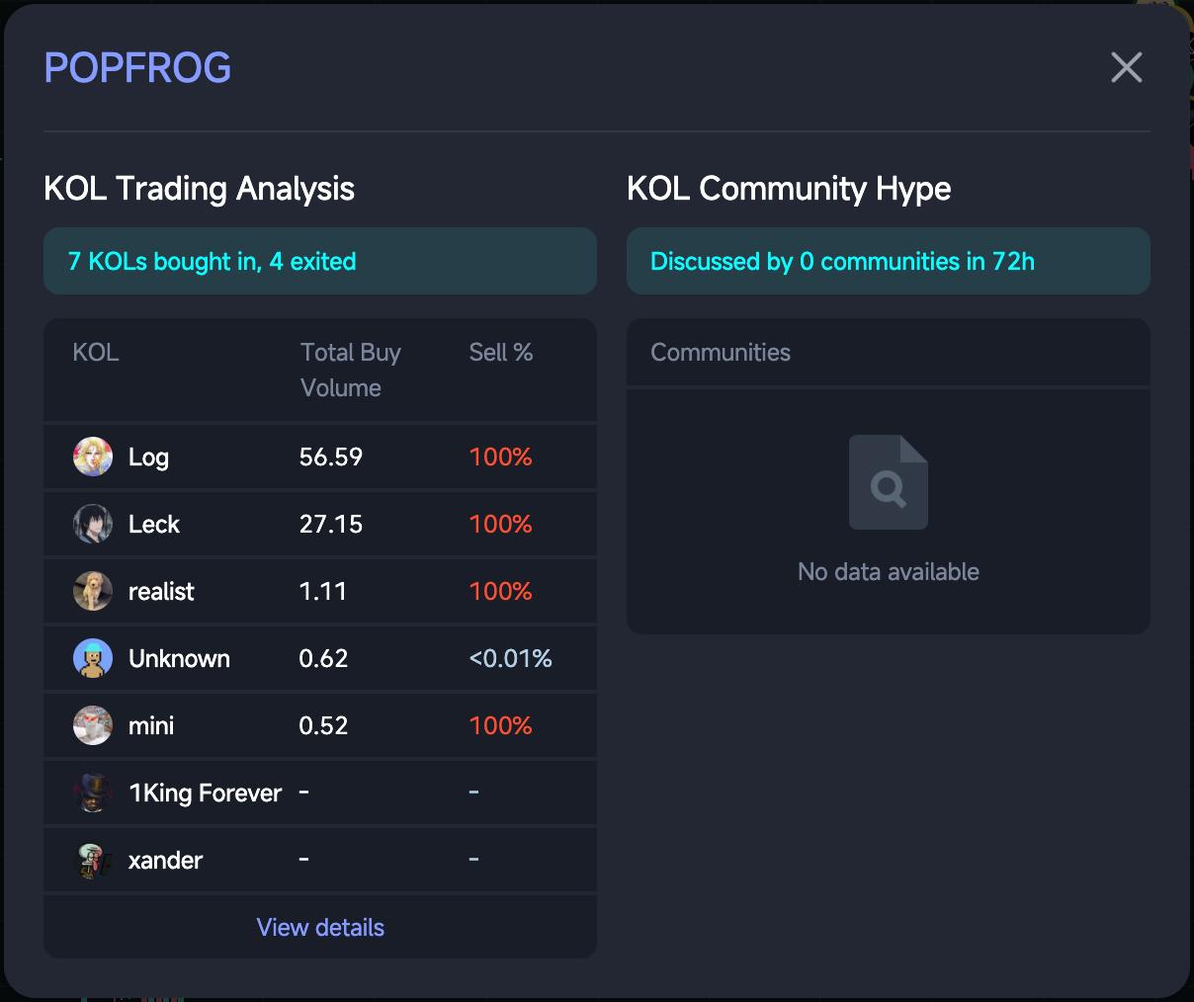This screenshot has height=1002, width=1194.
Task: Click Log's avatar icon
Action: tap(93, 457)
